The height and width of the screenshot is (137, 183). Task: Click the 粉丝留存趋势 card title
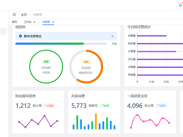25,96
